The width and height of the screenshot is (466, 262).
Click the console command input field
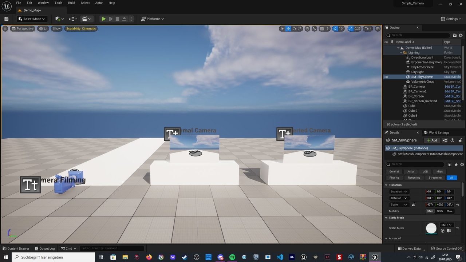(112, 249)
